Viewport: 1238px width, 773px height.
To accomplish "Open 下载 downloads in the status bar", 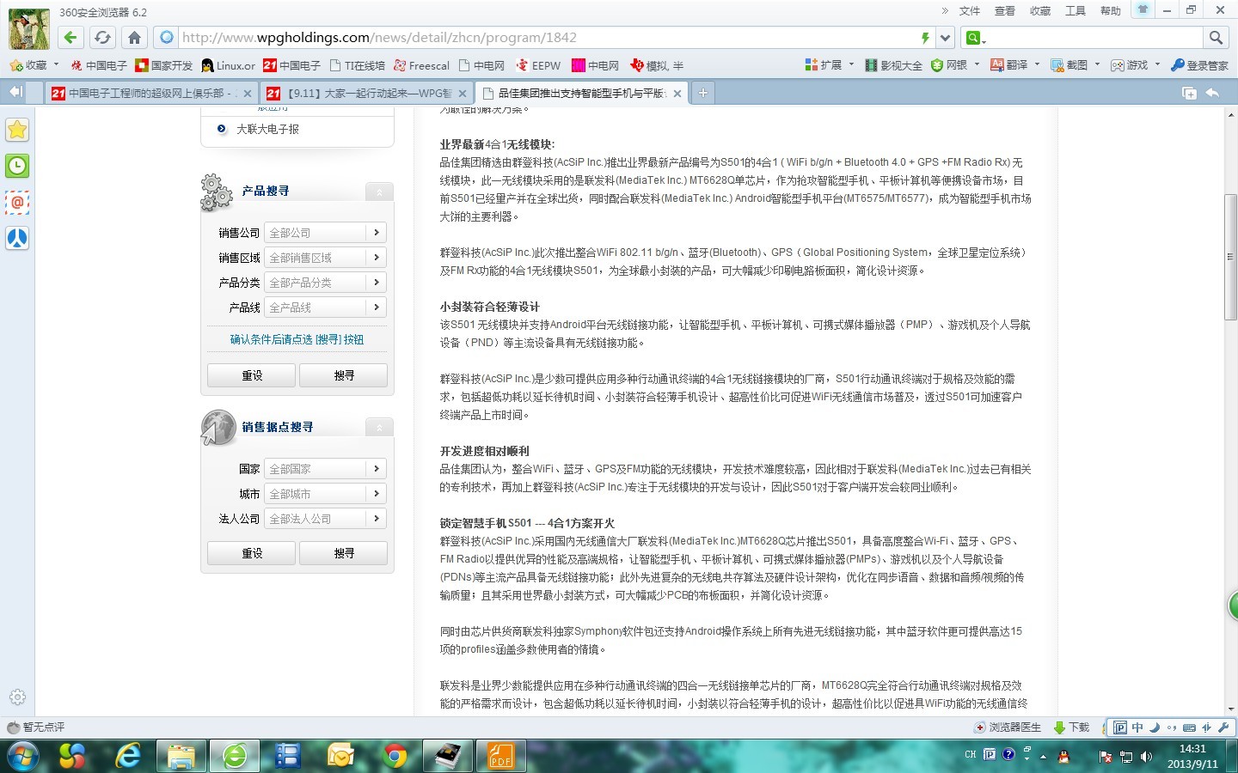I will click(1071, 727).
